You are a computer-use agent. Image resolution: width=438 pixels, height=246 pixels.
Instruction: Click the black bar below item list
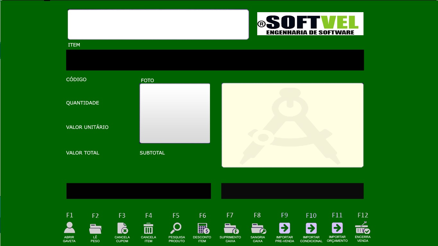(x=292, y=191)
